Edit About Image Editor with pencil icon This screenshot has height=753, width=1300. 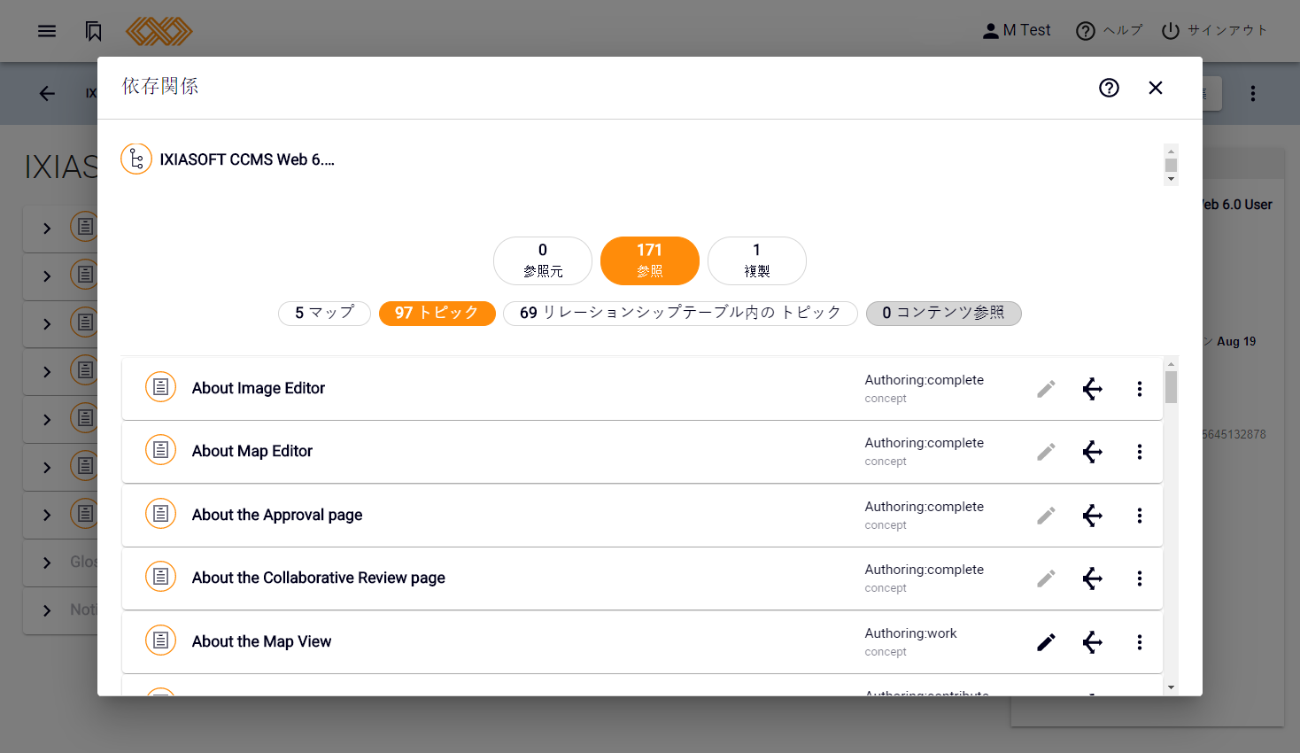(1046, 389)
